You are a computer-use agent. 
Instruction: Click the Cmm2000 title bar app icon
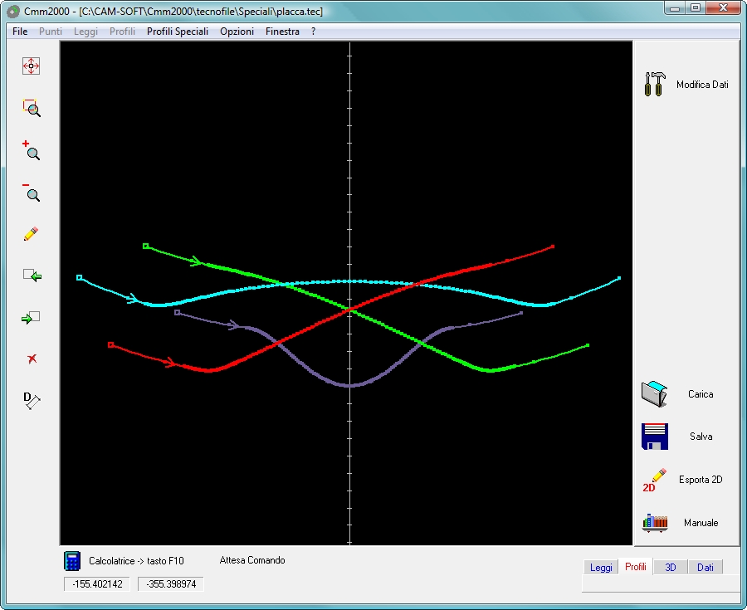[13, 11]
